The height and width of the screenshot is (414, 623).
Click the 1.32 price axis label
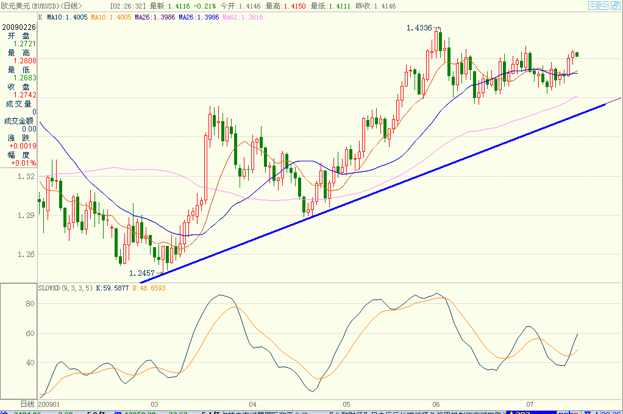[x=26, y=176]
